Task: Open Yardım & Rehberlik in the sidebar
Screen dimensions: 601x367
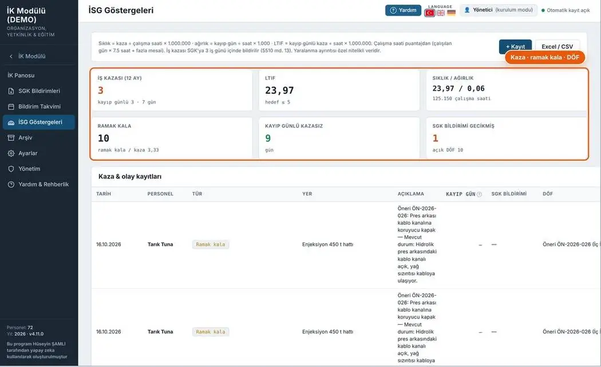Action: 39,185
